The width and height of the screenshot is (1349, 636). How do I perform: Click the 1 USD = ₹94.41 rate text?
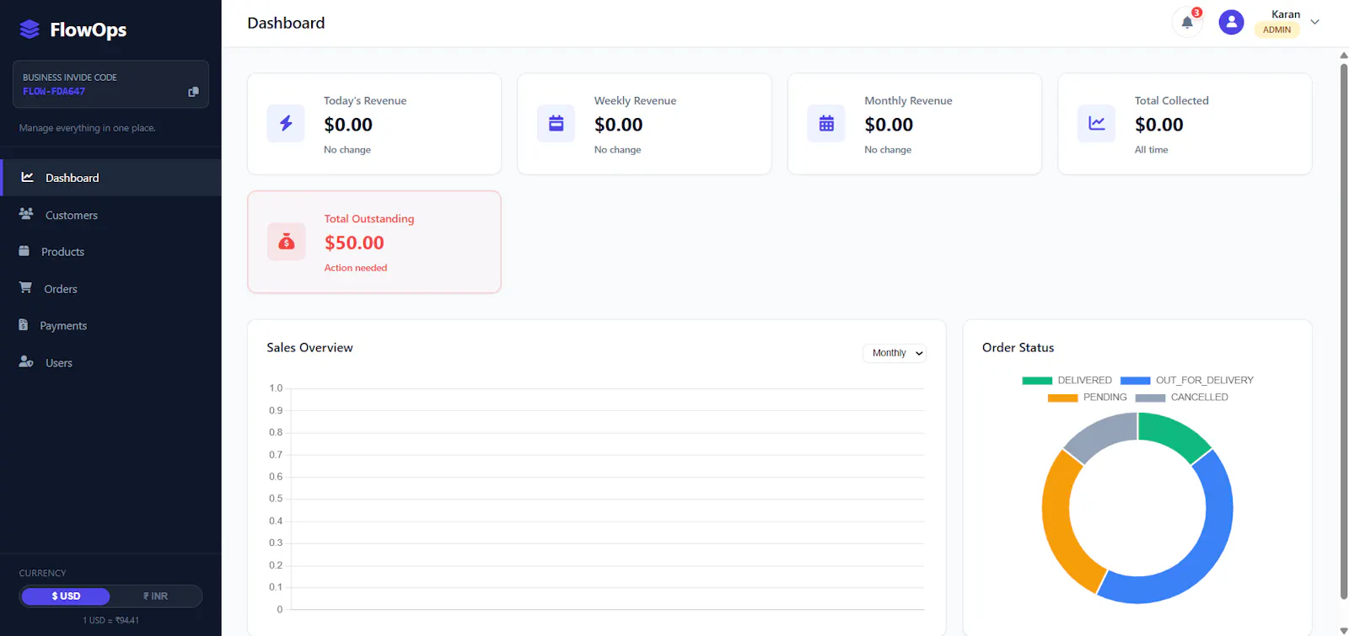(x=110, y=621)
